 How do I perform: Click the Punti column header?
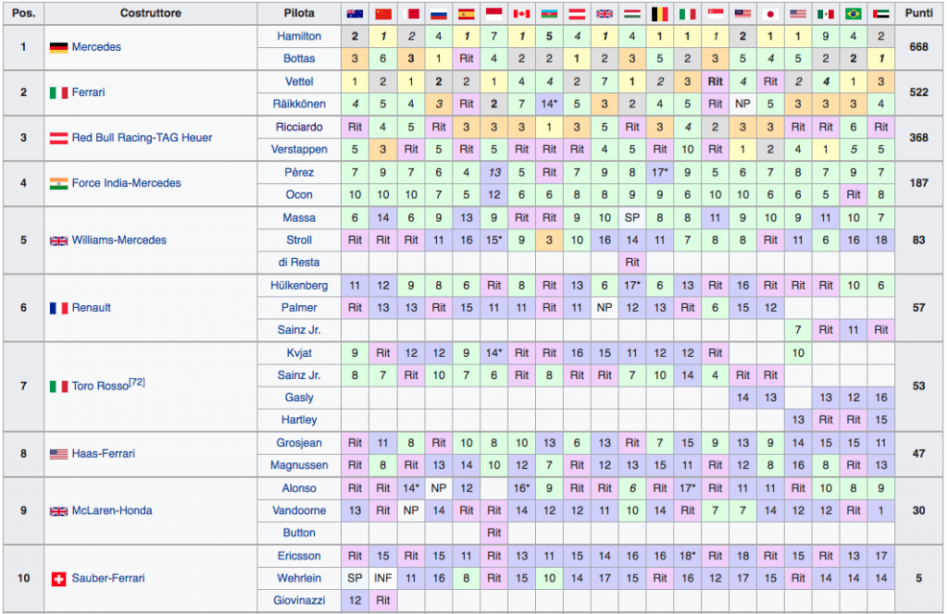pyautogui.click(x=919, y=13)
